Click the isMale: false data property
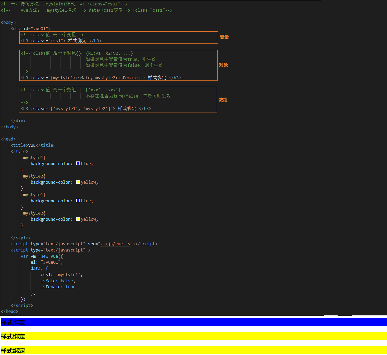Image resolution: width=387 pixels, height=355 pixels. coord(58,281)
